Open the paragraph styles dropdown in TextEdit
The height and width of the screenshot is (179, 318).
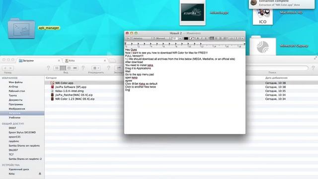pos(128,38)
